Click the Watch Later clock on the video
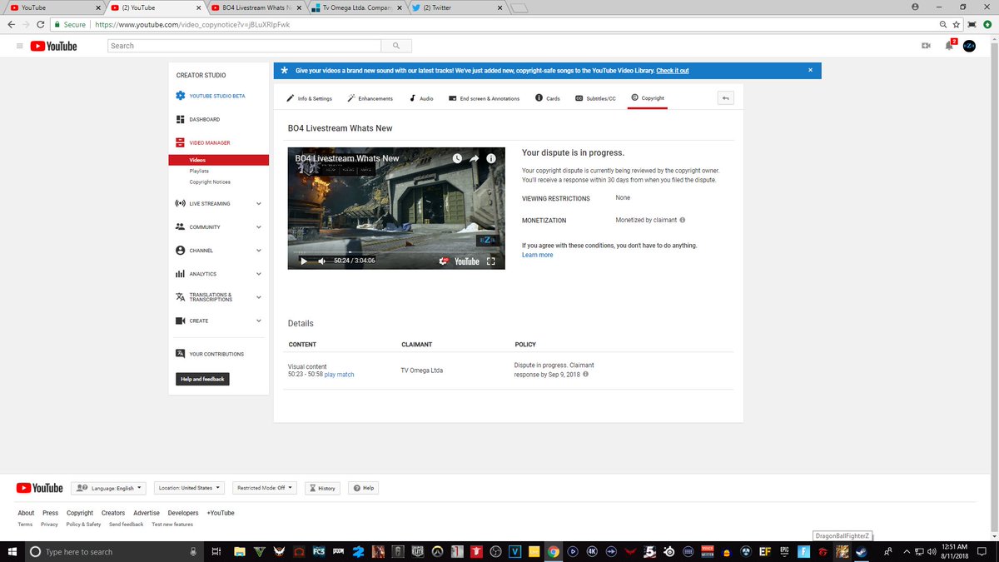 (x=457, y=158)
